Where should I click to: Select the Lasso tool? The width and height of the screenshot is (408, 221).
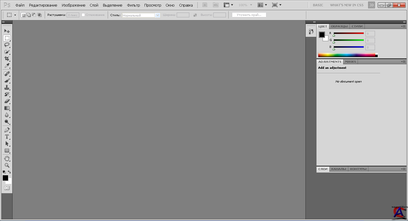(7, 45)
